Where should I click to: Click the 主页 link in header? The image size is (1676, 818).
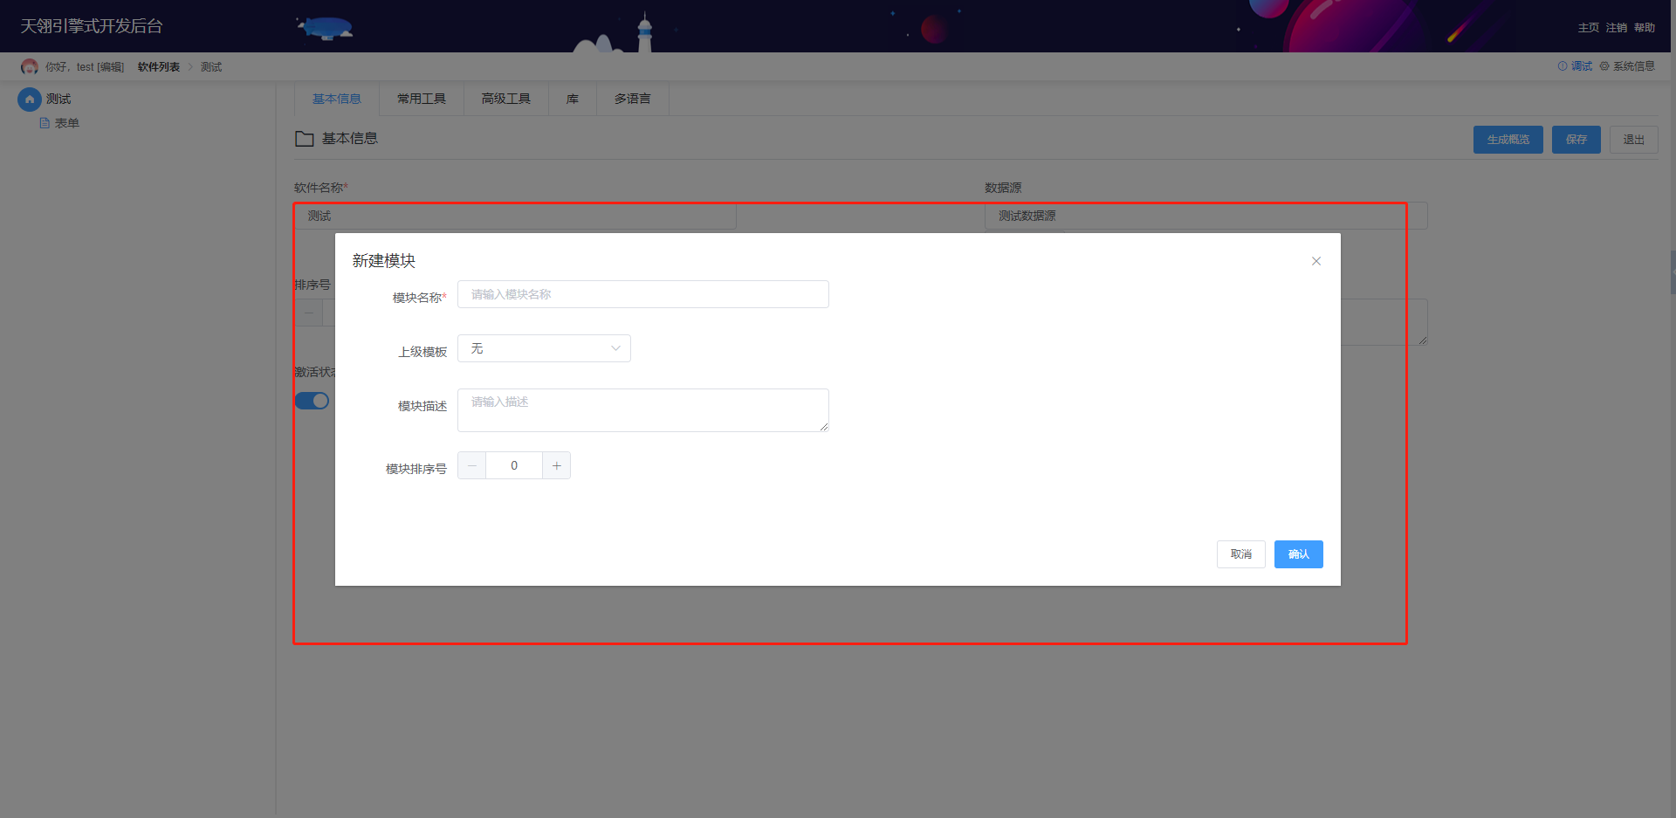click(x=1588, y=28)
